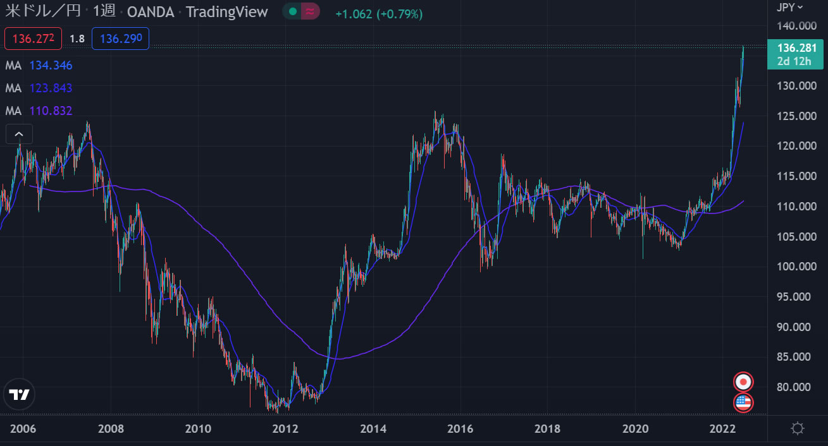The width and height of the screenshot is (828, 446).
Task: Click the green market open dot
Action: pyautogui.click(x=292, y=11)
